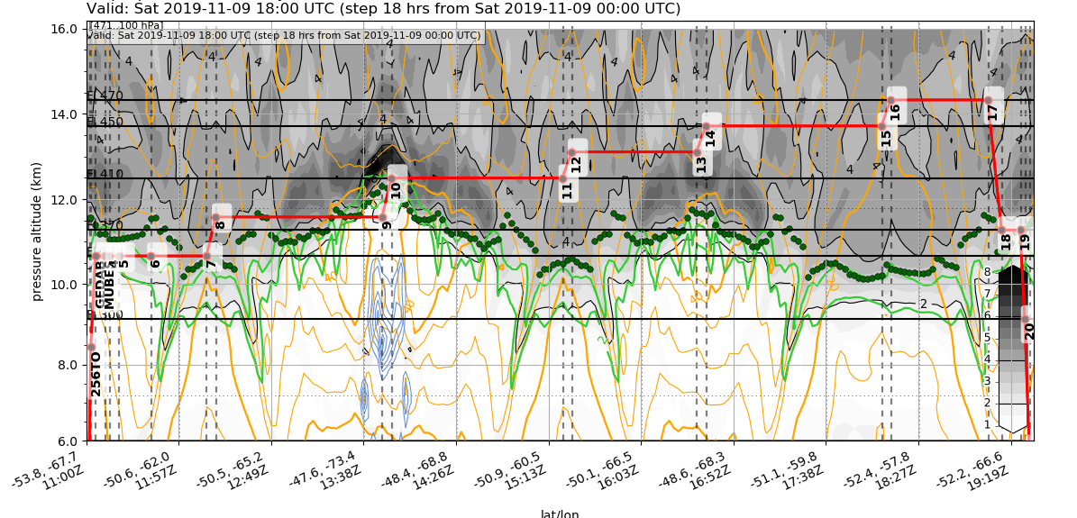Select waypoint marker 11 on flight path
This screenshot has height=518, width=1077.
coord(563,178)
